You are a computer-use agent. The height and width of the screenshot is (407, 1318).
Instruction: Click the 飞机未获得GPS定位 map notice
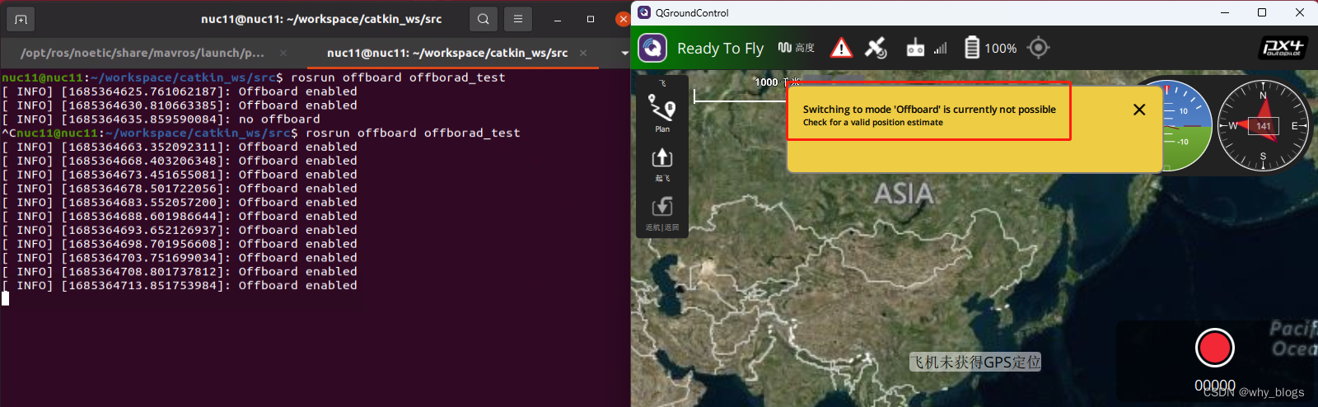click(975, 362)
